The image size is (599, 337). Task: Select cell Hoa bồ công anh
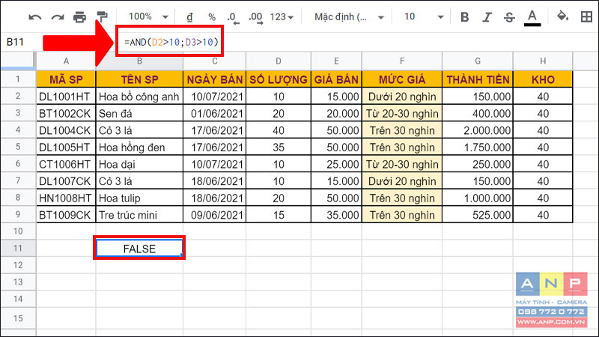139,97
